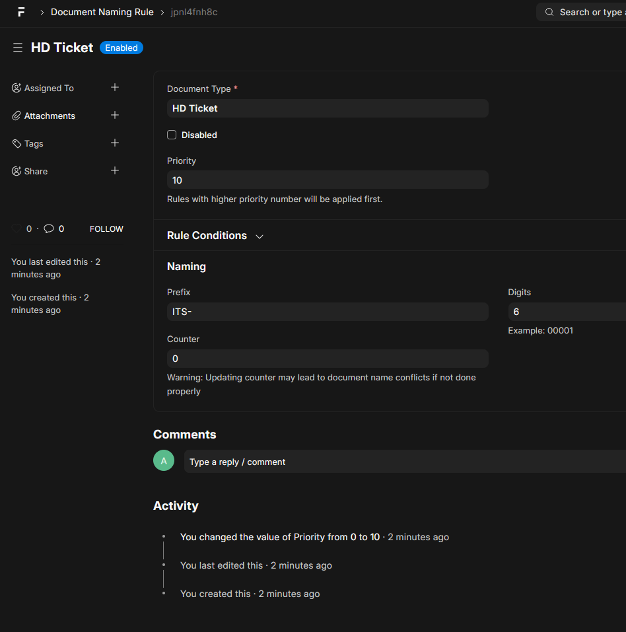Open the Document Type field for HD Ticket
The height and width of the screenshot is (632, 626).
pyautogui.click(x=327, y=108)
